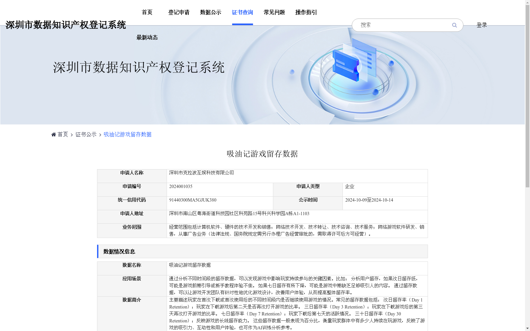This screenshot has width=530, height=331.
Task: Click the 申请人地址 label cell
Action: pyautogui.click(x=132, y=217)
